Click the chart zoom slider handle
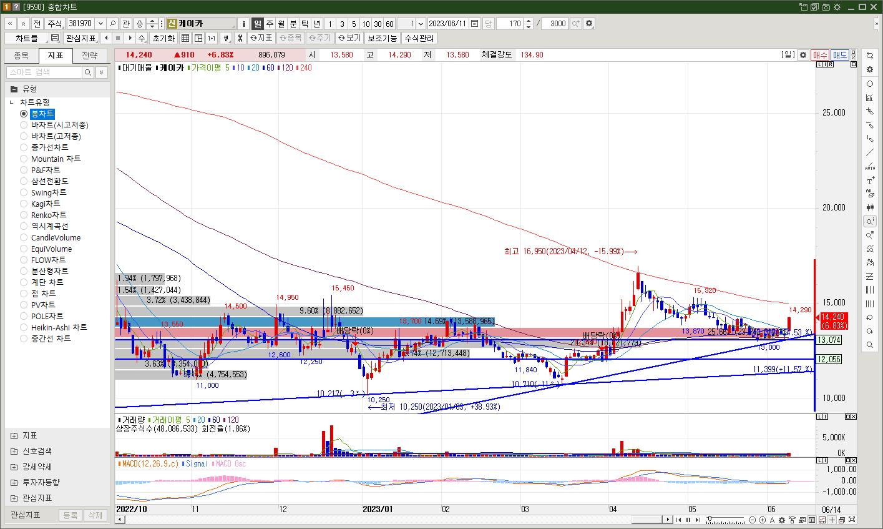883x529 pixels. click(x=710, y=518)
